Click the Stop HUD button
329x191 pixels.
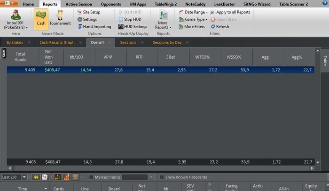[130, 19]
